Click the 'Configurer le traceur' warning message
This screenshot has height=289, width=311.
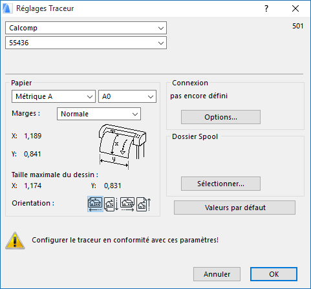pyautogui.click(x=125, y=240)
